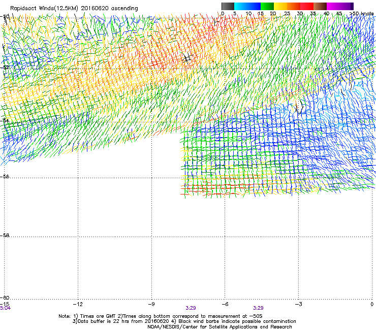
Task: Click the purple 5:04 swath timestamp
Action: point(5,308)
